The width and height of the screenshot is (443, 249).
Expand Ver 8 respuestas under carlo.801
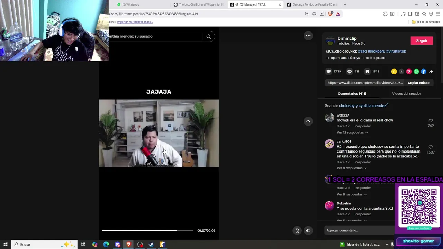(x=352, y=168)
